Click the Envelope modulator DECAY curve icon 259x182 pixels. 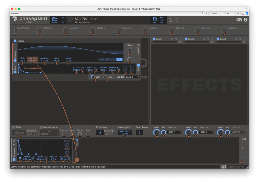(x=46, y=158)
